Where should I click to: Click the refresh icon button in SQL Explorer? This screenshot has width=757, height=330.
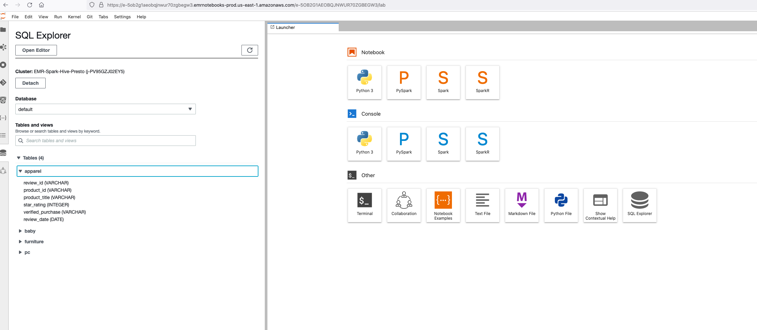tap(250, 50)
